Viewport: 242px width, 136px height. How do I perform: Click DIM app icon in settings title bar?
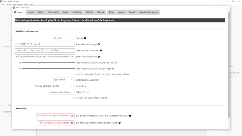14,8
